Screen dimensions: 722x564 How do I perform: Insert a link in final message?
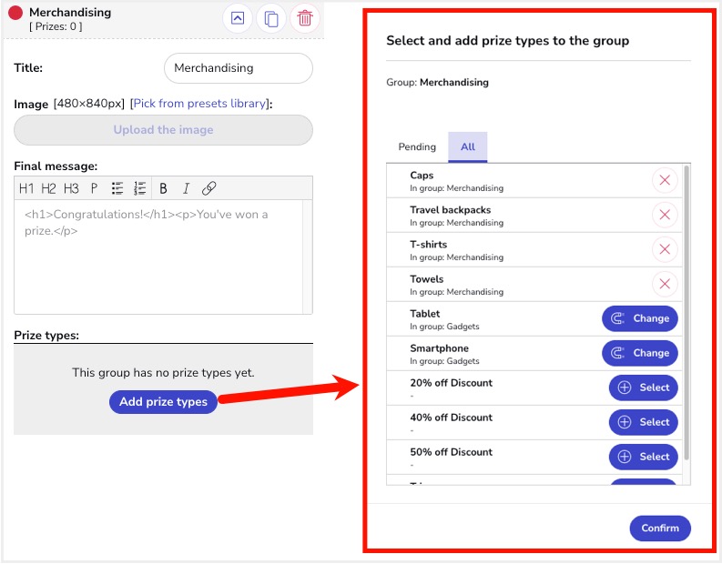pos(208,188)
